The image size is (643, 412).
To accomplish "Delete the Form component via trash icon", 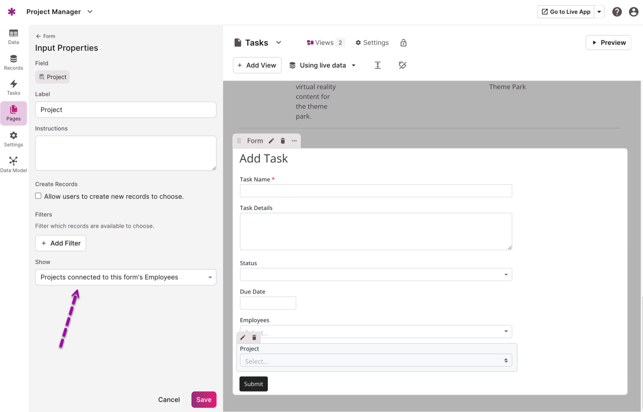I will click(282, 140).
